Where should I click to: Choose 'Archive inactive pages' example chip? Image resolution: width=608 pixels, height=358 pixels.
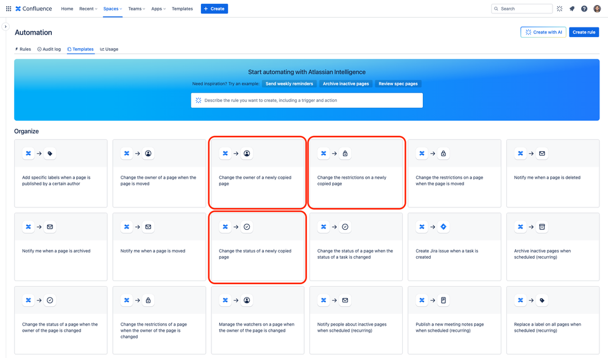click(346, 84)
